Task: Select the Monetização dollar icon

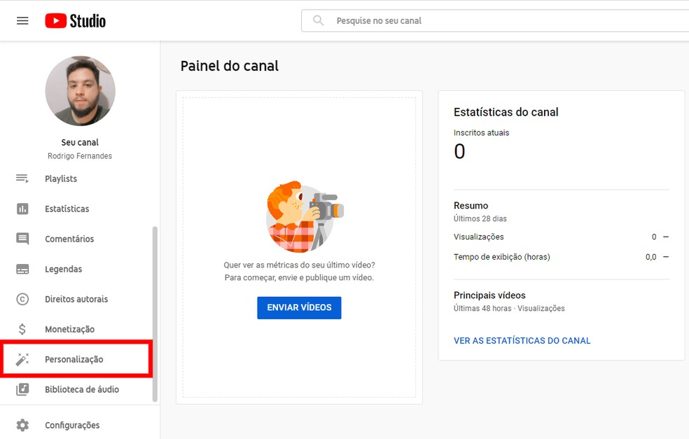Action: click(21, 328)
